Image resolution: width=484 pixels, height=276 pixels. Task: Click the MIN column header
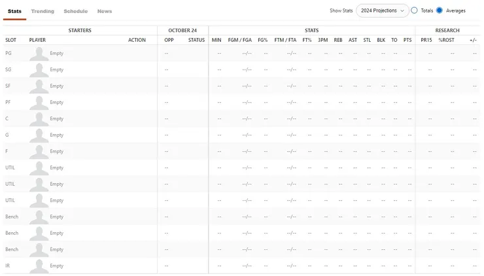(x=216, y=40)
